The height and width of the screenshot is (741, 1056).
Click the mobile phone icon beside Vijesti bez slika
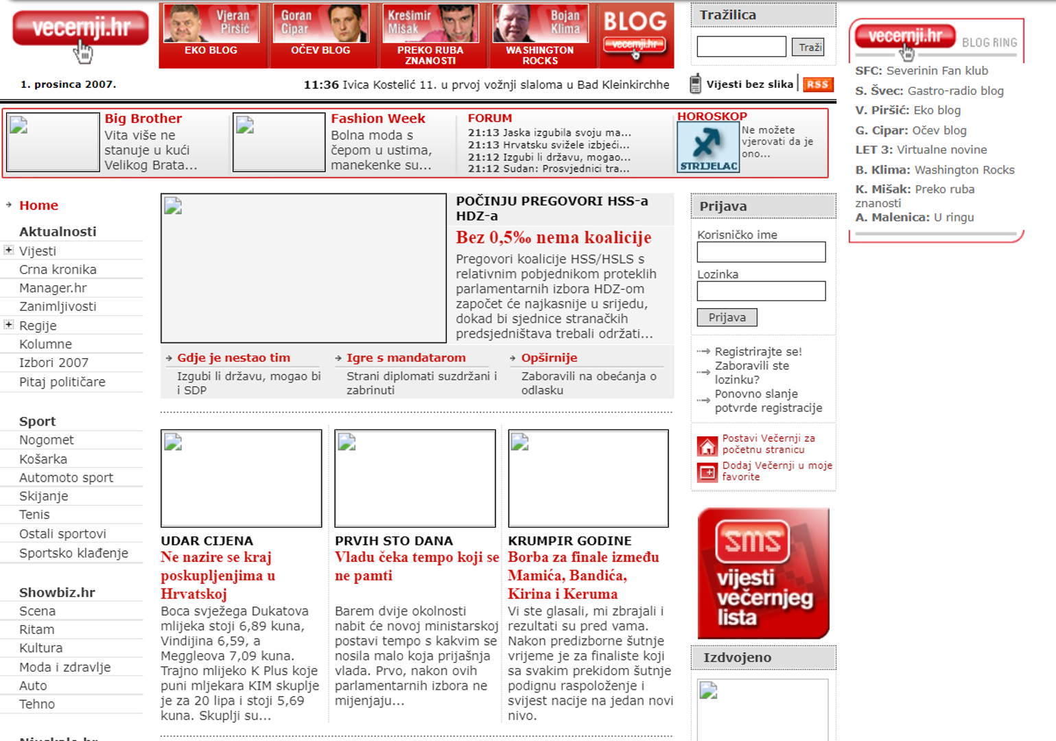(695, 84)
